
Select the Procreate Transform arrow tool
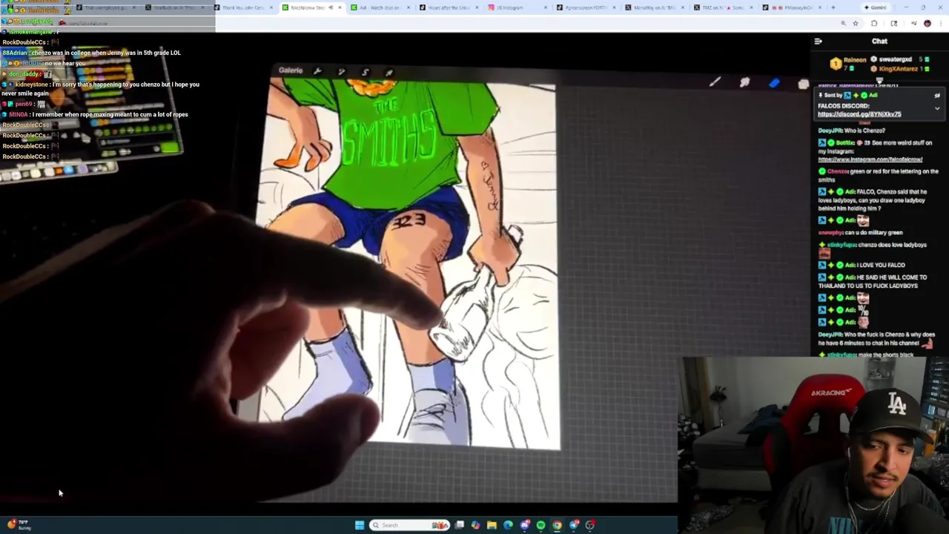pyautogui.click(x=388, y=73)
